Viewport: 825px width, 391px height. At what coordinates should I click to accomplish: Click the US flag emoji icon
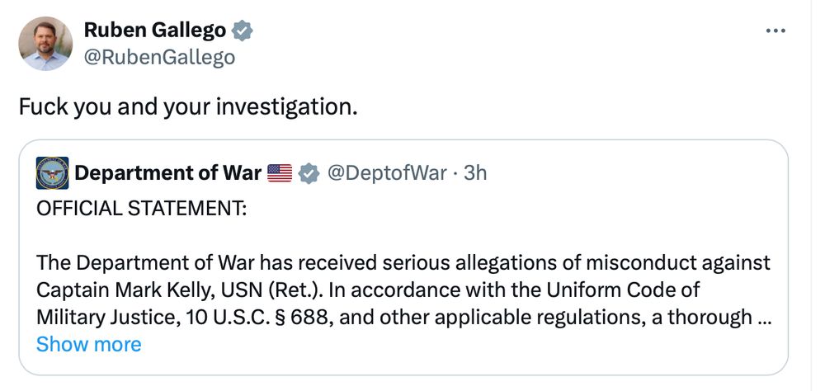tap(280, 173)
